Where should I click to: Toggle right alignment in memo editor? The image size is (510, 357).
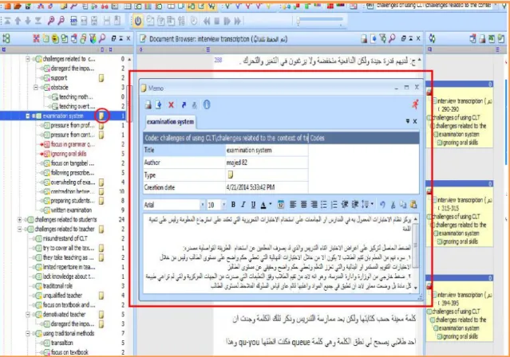[314, 205]
